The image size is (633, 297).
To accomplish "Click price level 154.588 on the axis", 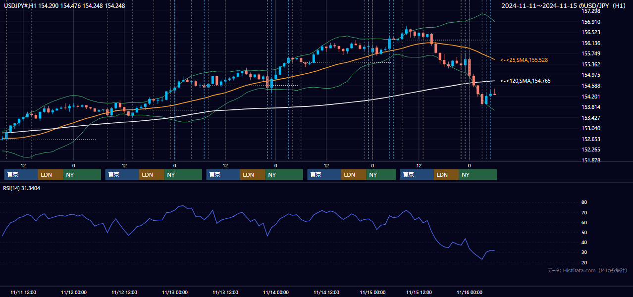I will pyautogui.click(x=590, y=86).
